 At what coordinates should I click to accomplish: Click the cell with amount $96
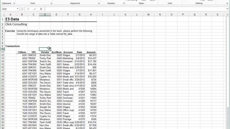coord(91,67)
